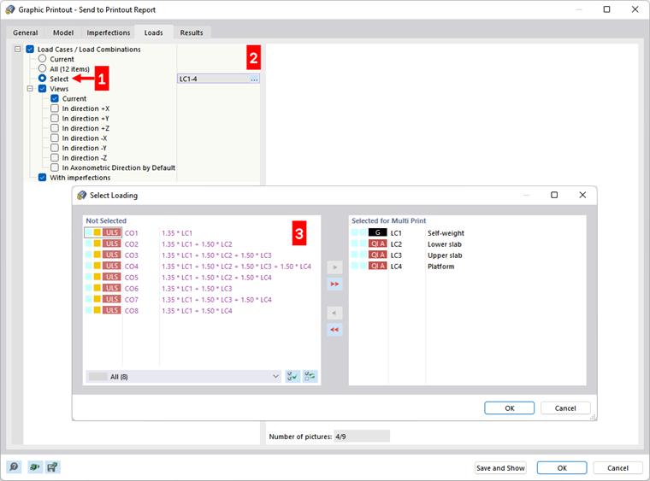The image size is (650, 481).
Task: Select CO6 row 1.35 * LC1 + 1.50 * LC3
Action: tap(202, 289)
